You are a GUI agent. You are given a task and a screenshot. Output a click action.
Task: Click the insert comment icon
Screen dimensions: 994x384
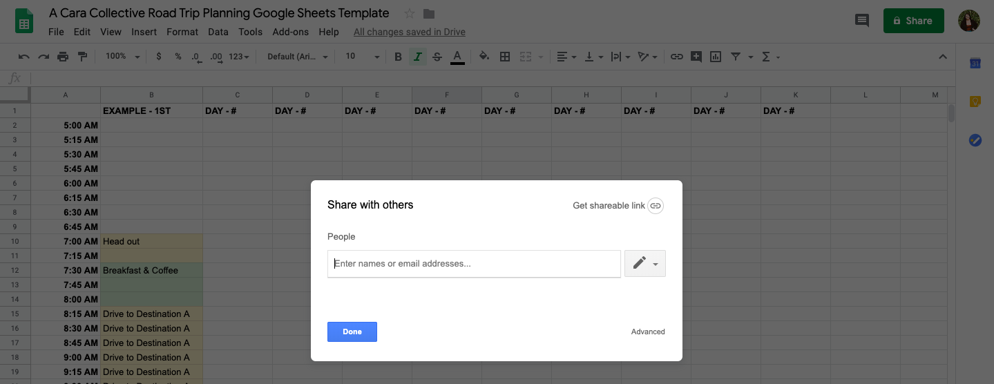696,57
